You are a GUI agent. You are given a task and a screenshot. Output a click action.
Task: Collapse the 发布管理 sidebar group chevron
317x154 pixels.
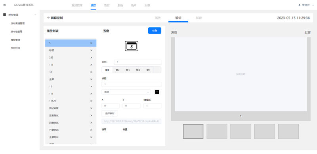(35, 15)
